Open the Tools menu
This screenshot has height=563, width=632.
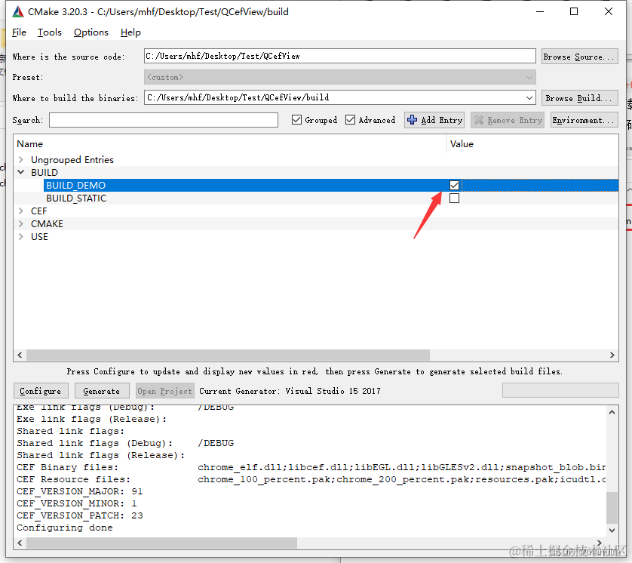tap(50, 32)
